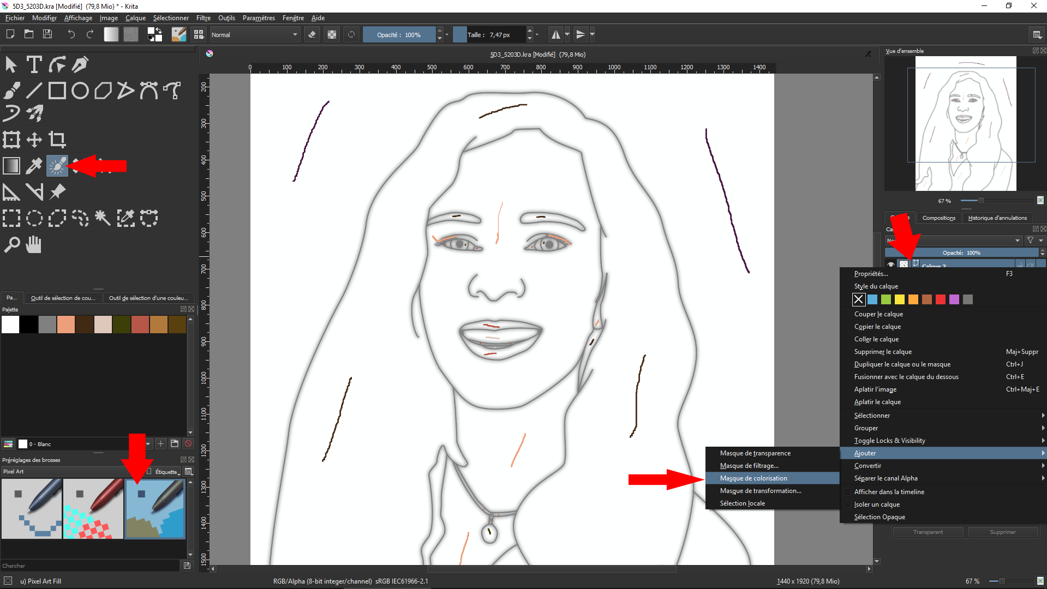Select the Ellipse shape tool
Screen dimensions: 1047x589
pos(80,91)
